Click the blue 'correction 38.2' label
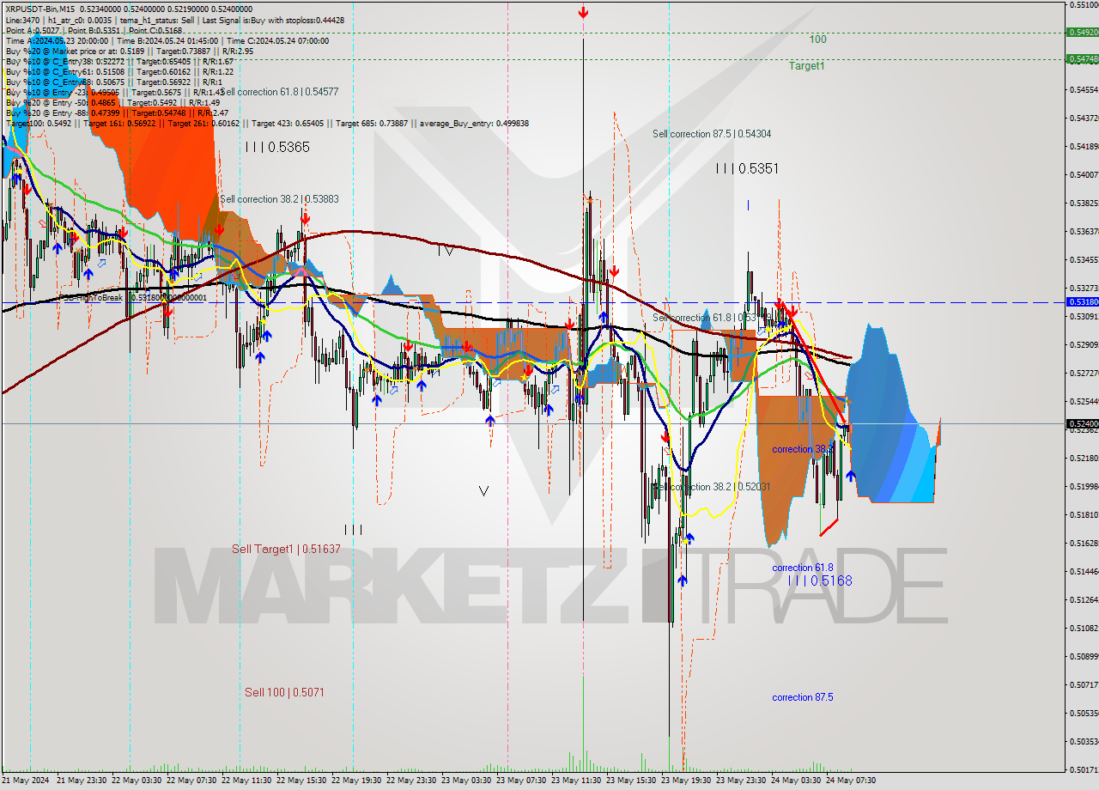The height and width of the screenshot is (790, 1099). (803, 449)
